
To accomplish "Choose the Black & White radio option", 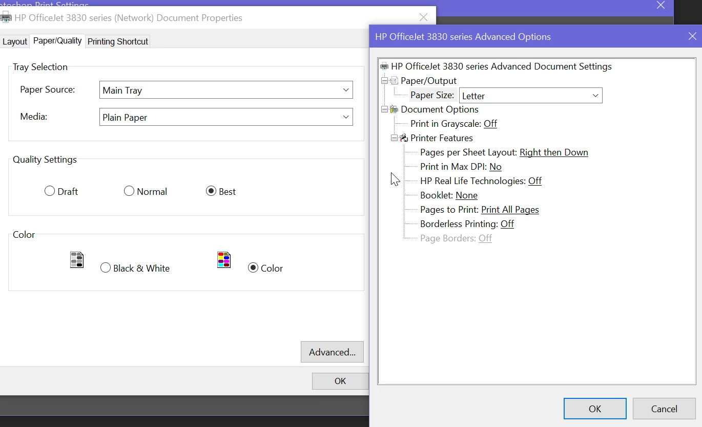I will coord(106,268).
